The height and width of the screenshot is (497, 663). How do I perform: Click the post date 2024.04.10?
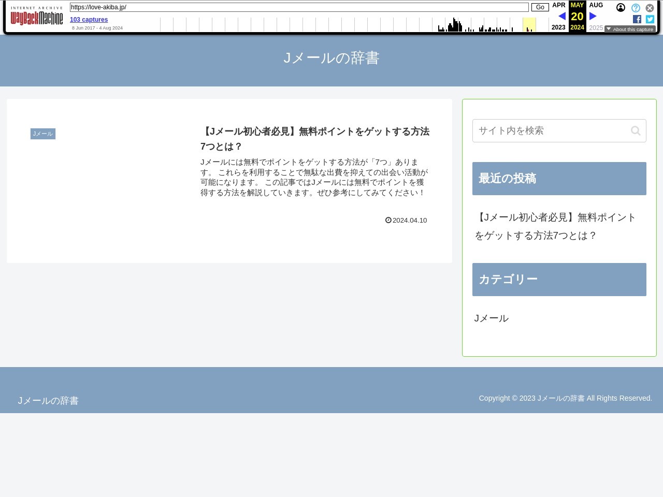(x=406, y=220)
